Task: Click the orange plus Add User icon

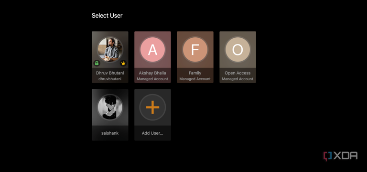Action: coord(152,107)
